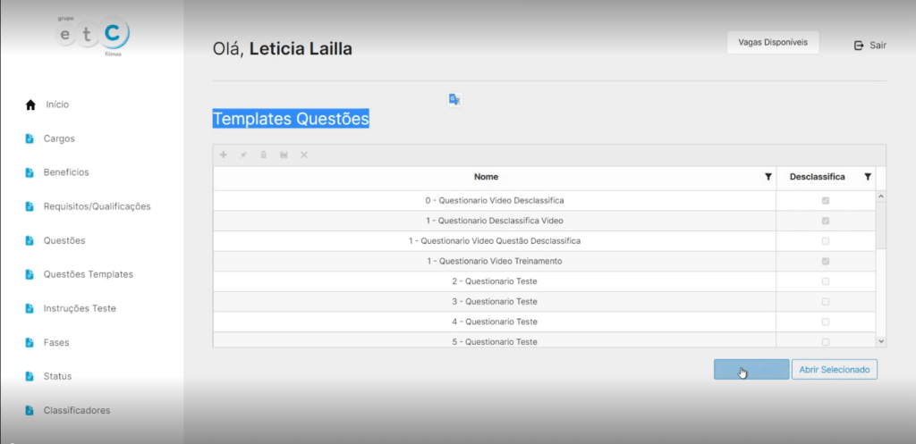This screenshot has height=444, width=916.
Task: Open the Desclassifica column filter
Action: click(867, 177)
